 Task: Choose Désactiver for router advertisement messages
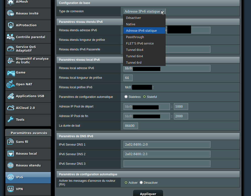[141, 183]
